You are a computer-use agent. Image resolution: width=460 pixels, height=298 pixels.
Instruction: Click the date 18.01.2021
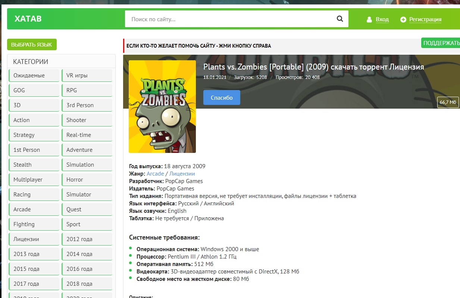click(215, 77)
